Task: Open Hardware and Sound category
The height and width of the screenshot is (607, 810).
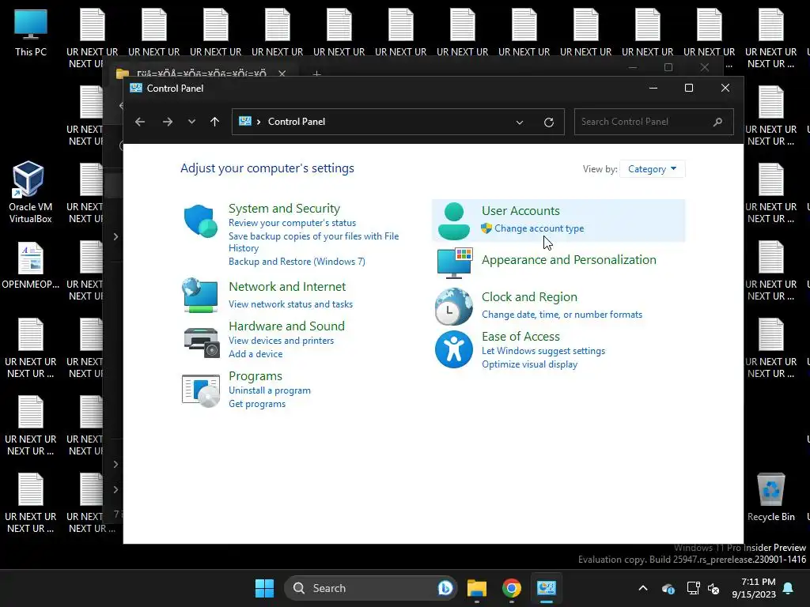Action: tap(286, 326)
